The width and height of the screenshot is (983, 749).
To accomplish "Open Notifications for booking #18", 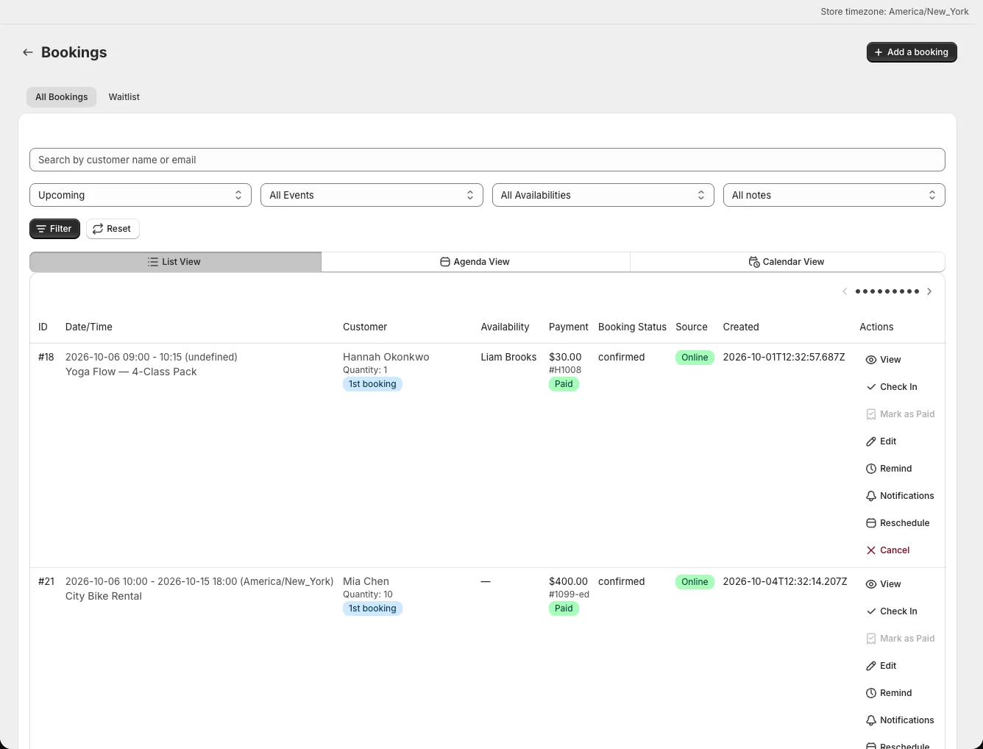I will pos(900,496).
